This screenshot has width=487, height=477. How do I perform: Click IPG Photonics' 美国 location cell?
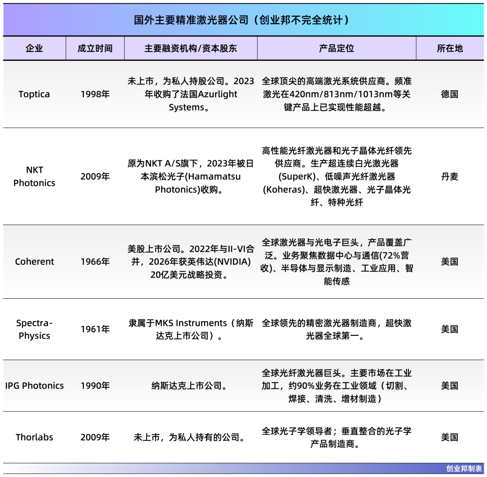click(x=450, y=386)
